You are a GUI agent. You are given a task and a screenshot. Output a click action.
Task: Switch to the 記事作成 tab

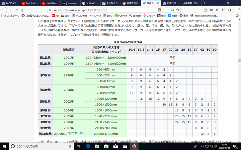point(171,3)
